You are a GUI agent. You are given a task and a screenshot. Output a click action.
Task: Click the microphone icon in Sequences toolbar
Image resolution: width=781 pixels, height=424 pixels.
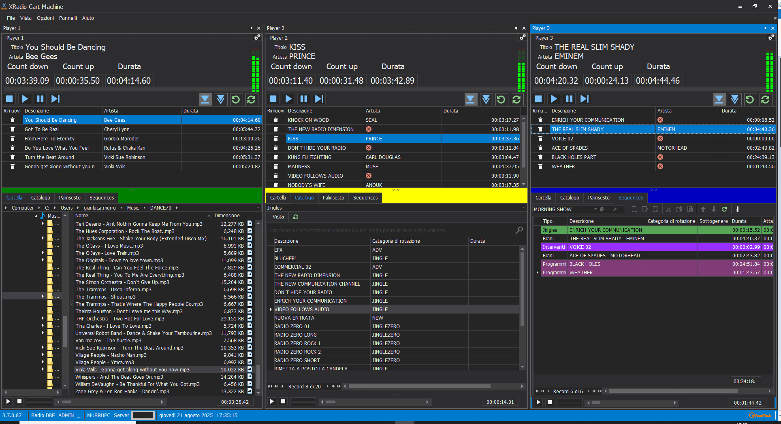pos(738,209)
